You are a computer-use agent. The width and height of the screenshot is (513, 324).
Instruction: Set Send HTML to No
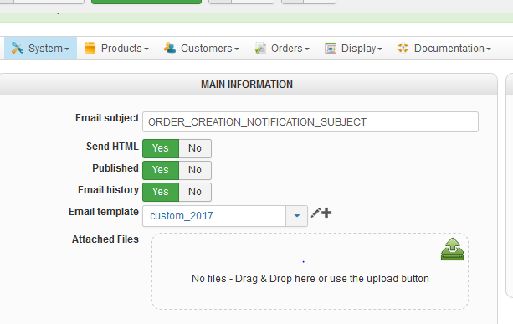click(x=195, y=148)
